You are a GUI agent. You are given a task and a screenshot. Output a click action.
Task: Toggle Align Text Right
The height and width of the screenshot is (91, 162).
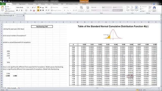(43, 10)
